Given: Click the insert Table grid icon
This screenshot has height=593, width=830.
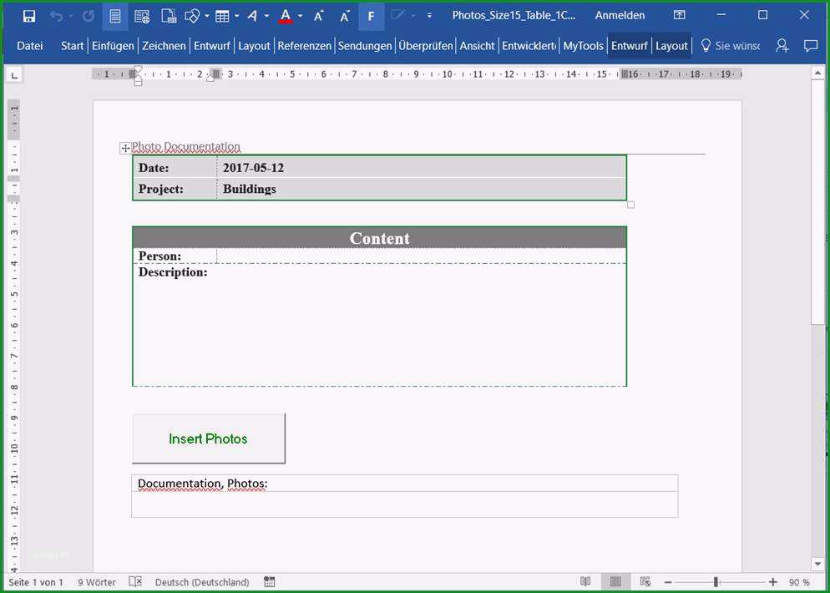Looking at the screenshot, I should 222,17.
